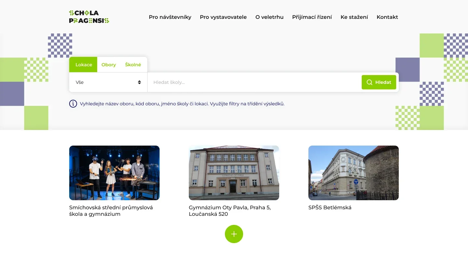Switch to the Obory tab
Screen dimensions: 468x260
click(x=109, y=65)
